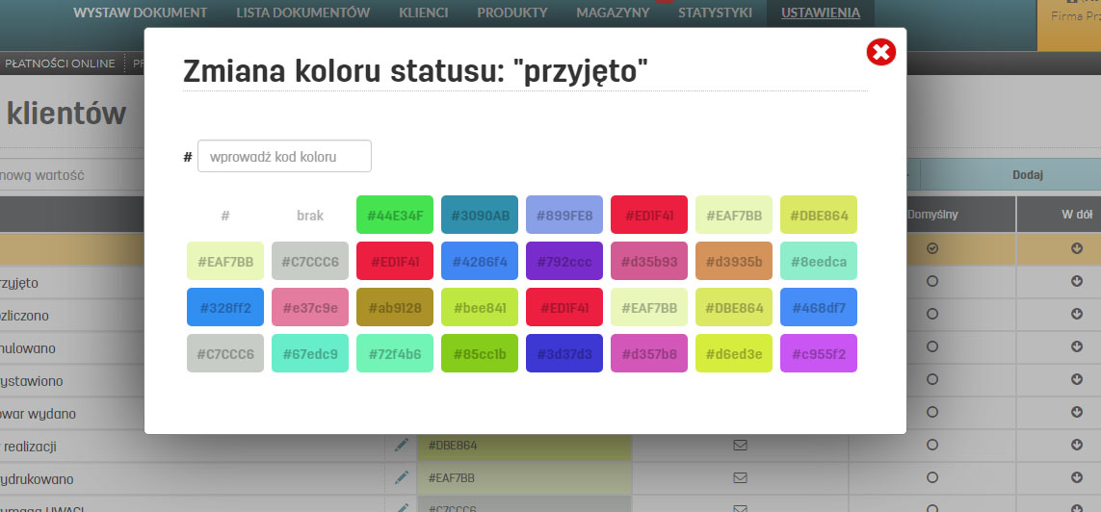Close the color change dialog with red X

[x=880, y=52]
